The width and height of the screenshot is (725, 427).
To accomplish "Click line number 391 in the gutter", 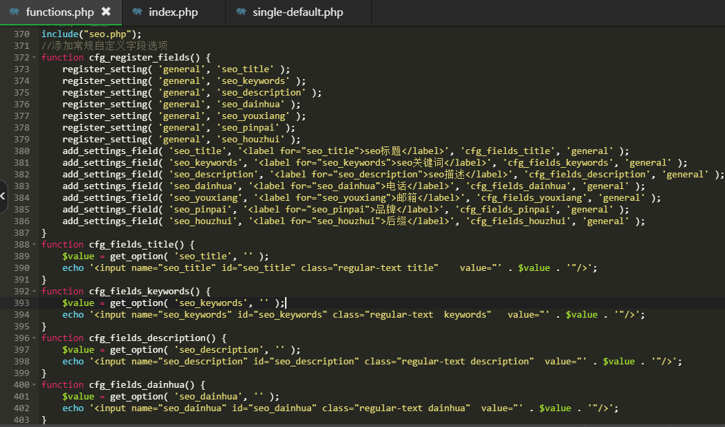I will 21,280.
